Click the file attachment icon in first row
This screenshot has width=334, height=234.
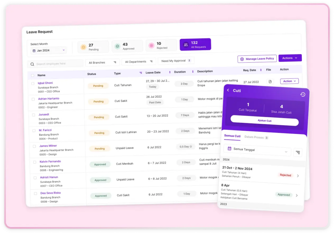pos(270,81)
